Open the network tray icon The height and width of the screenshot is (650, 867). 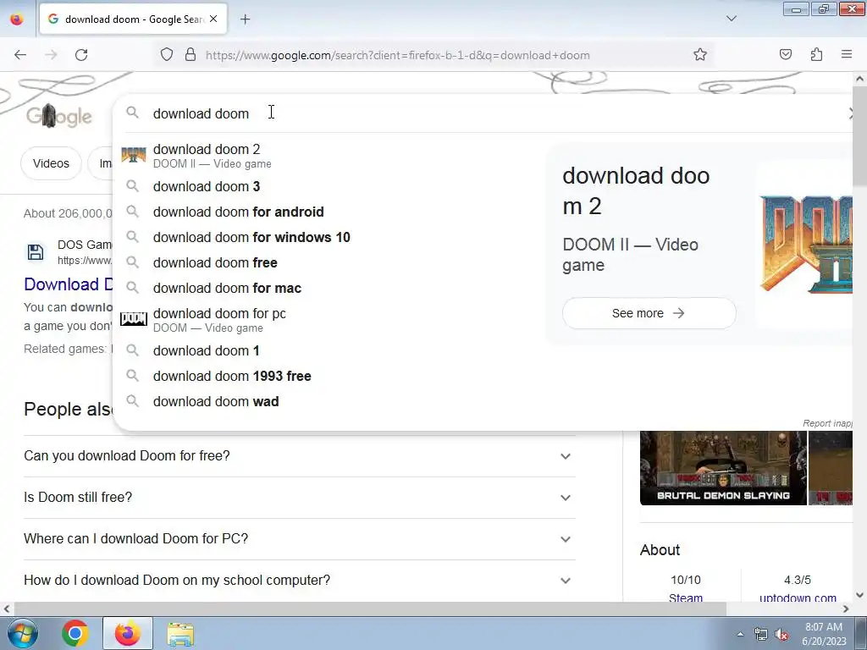(761, 634)
